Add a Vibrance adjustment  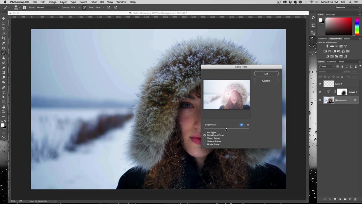tap(346, 46)
